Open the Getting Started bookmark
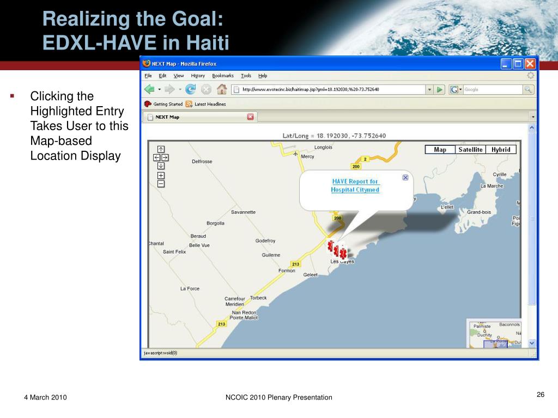 tap(163, 104)
